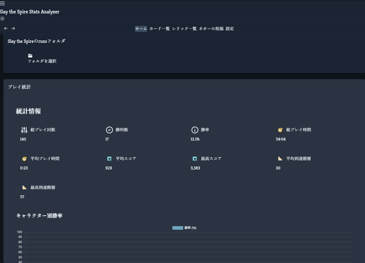
Task: Open the ネオーの祝福 tab
Action: click(x=211, y=29)
